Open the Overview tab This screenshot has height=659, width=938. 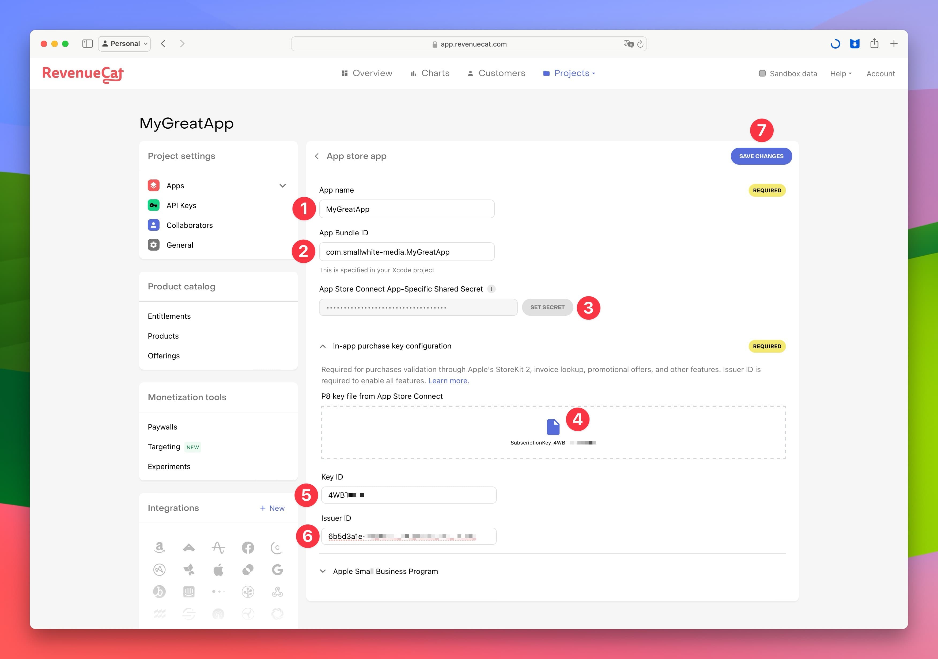pos(367,74)
